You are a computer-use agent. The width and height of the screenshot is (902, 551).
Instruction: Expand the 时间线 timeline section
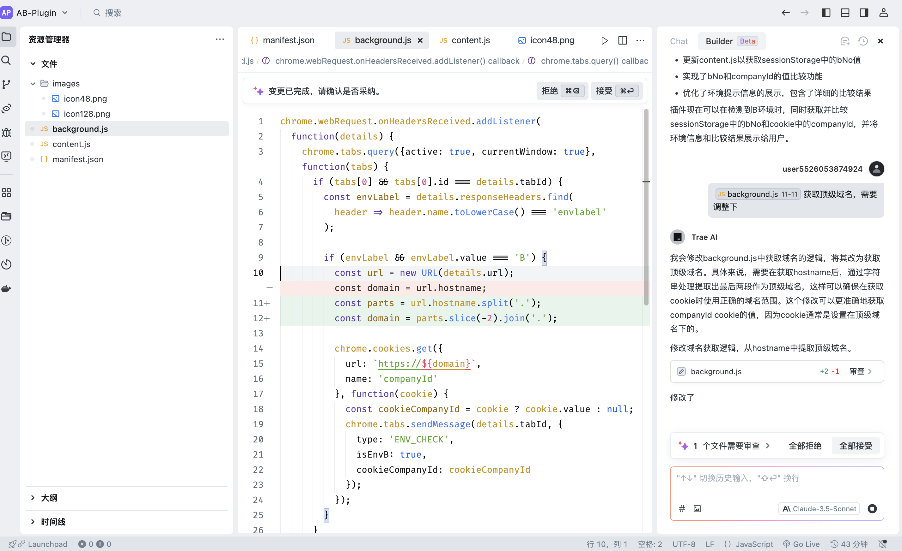(x=33, y=522)
